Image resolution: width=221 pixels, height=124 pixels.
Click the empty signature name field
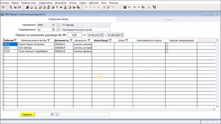pos(85,114)
